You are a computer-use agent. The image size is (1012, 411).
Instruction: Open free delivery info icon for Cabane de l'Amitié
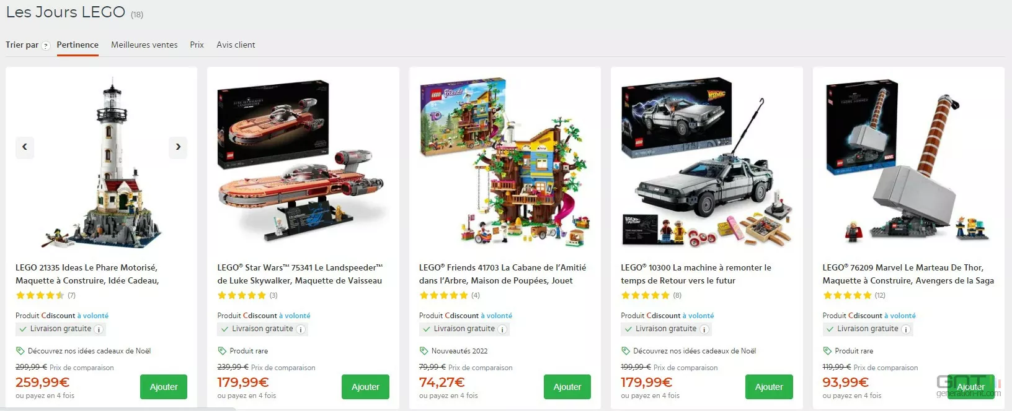click(502, 329)
